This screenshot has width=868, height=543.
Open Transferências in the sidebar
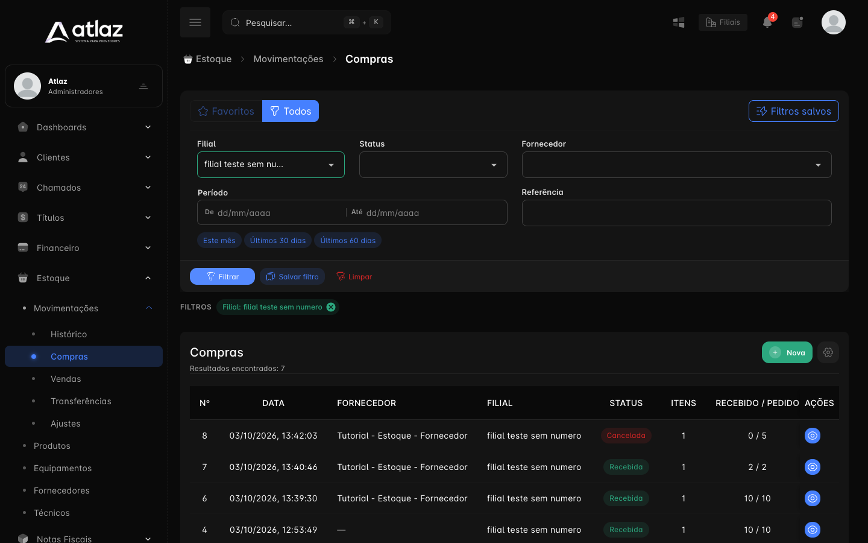point(81,401)
